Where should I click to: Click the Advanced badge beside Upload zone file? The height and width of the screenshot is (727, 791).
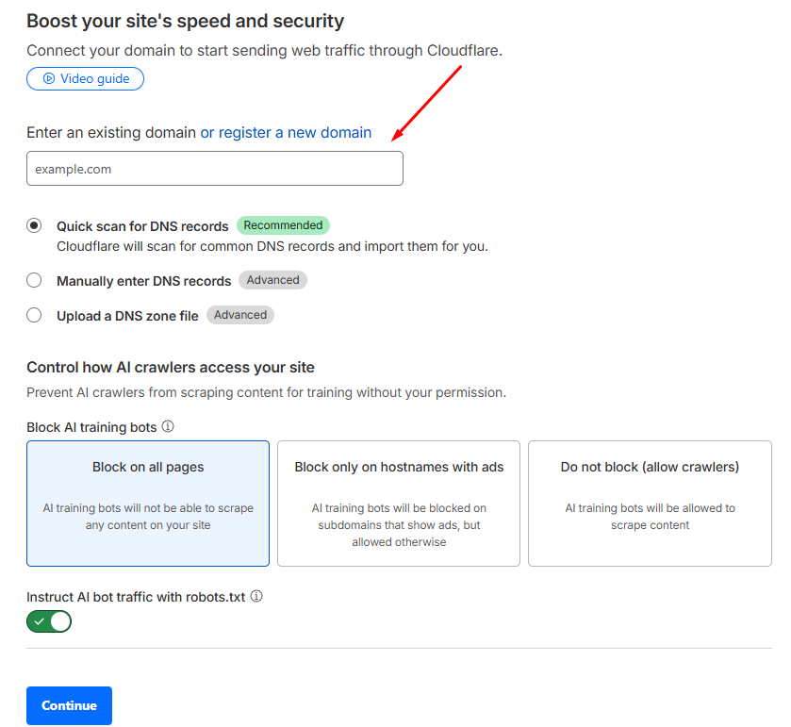point(240,315)
